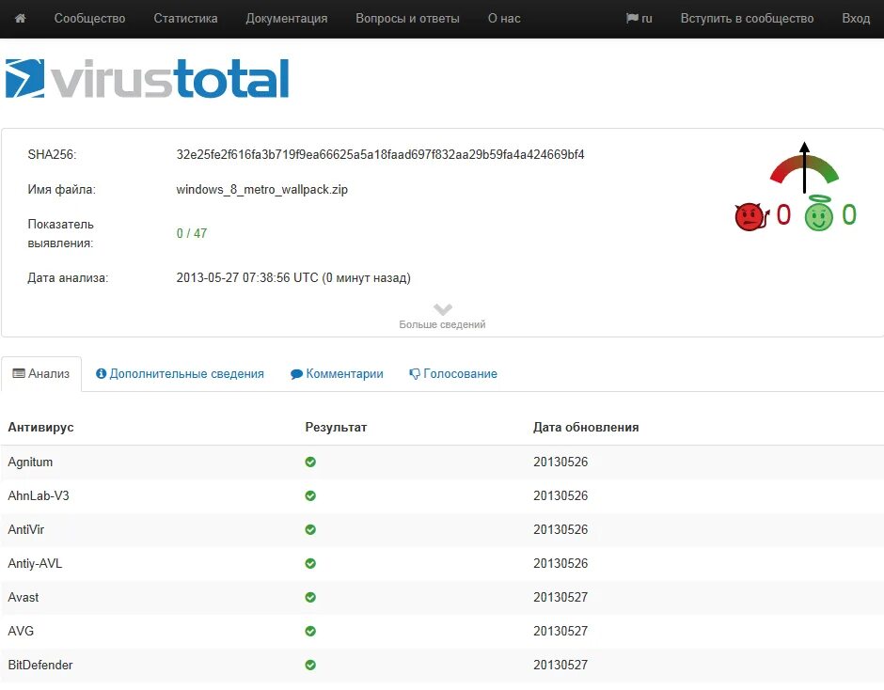
Task: Go to Документация
Action: tap(287, 19)
